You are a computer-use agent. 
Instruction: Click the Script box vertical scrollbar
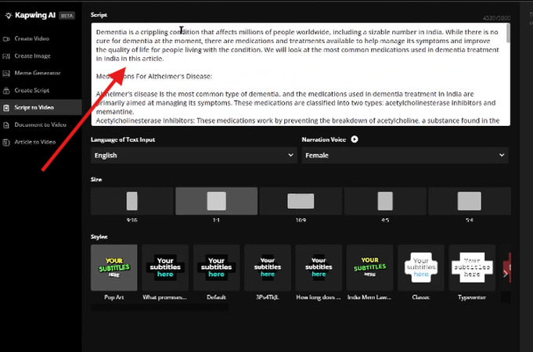point(508,34)
